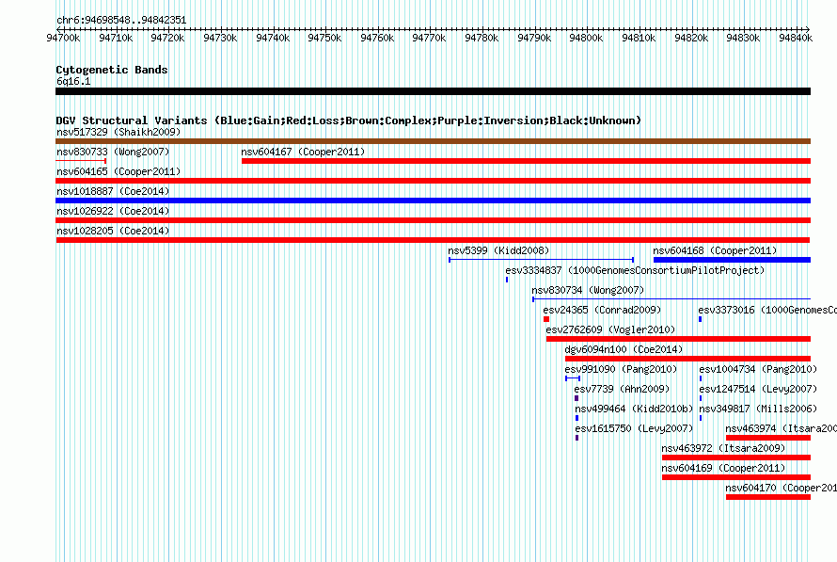The image size is (837, 562).
Task: Click the nsv517329 (Shaikh2009) label
Action: coord(118,132)
